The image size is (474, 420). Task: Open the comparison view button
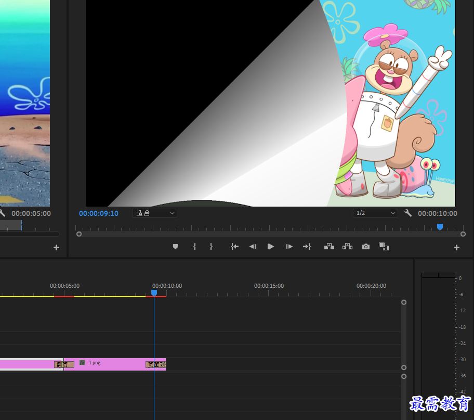point(384,247)
